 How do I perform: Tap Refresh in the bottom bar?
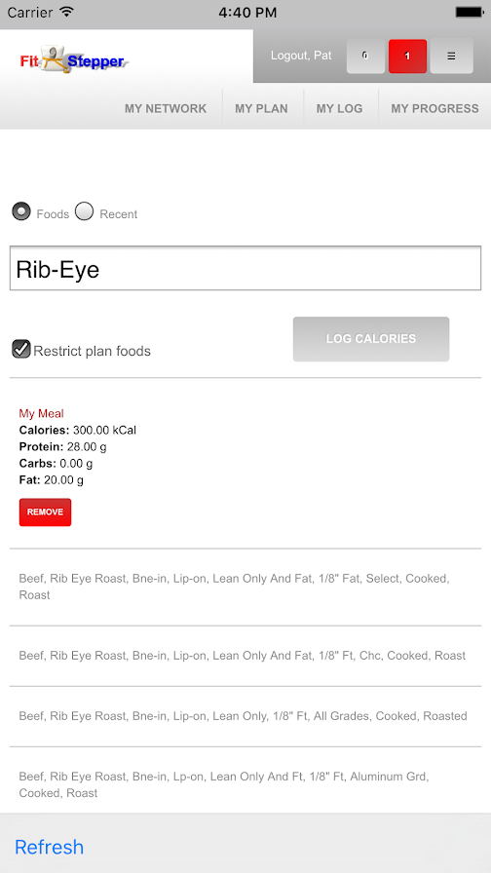pyautogui.click(x=50, y=847)
